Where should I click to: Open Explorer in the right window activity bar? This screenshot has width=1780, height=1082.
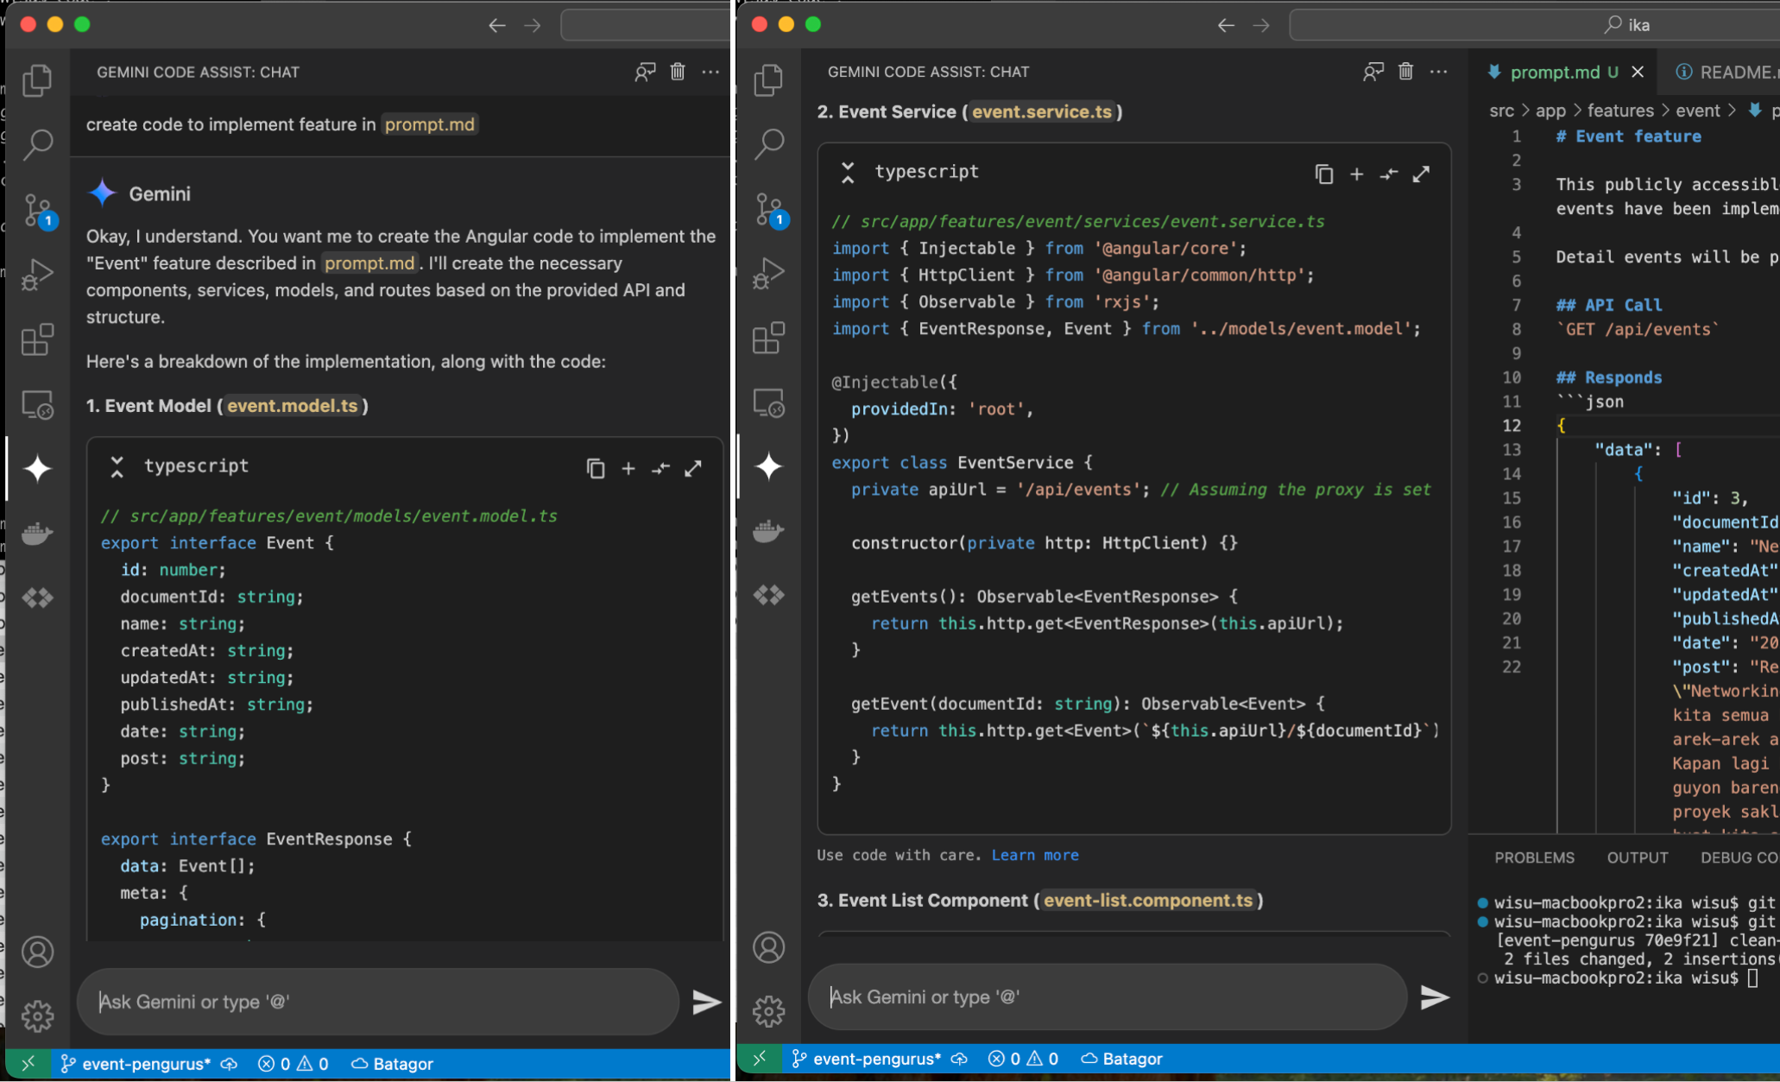point(768,80)
